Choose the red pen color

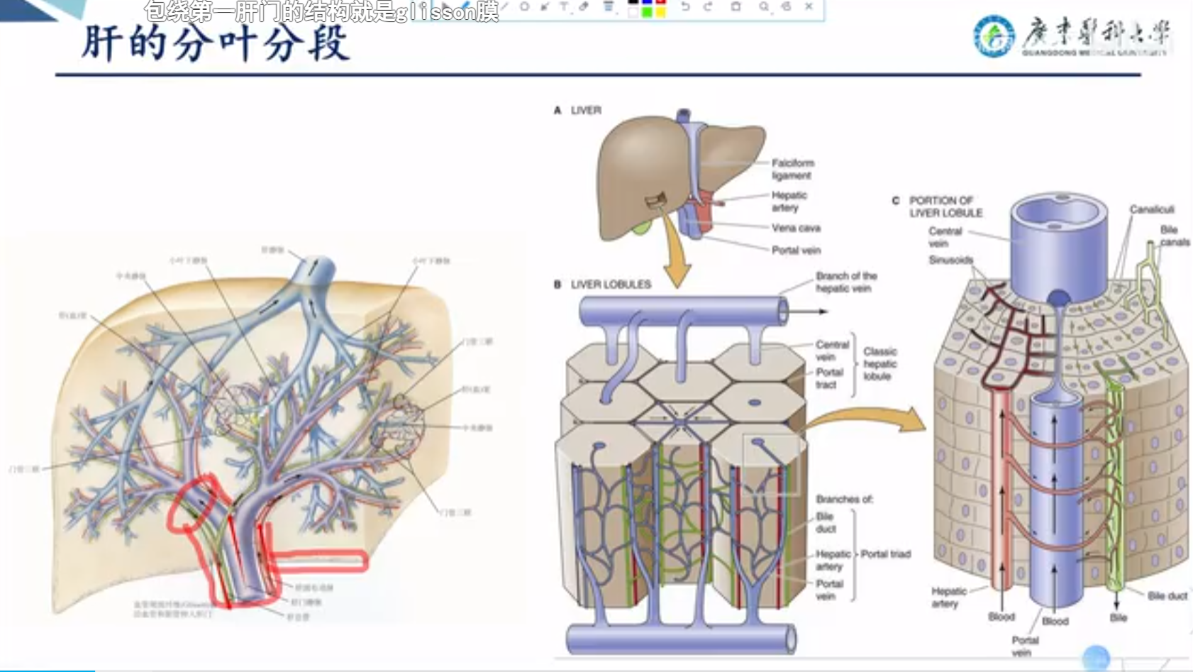click(660, 2)
